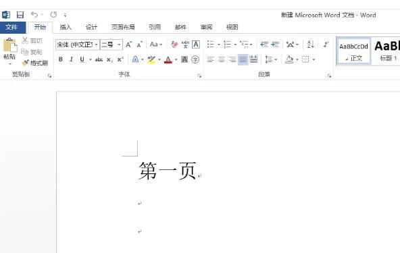The image size is (400, 253).
Task: Click Distributed alignment icon
Action: tap(253, 59)
